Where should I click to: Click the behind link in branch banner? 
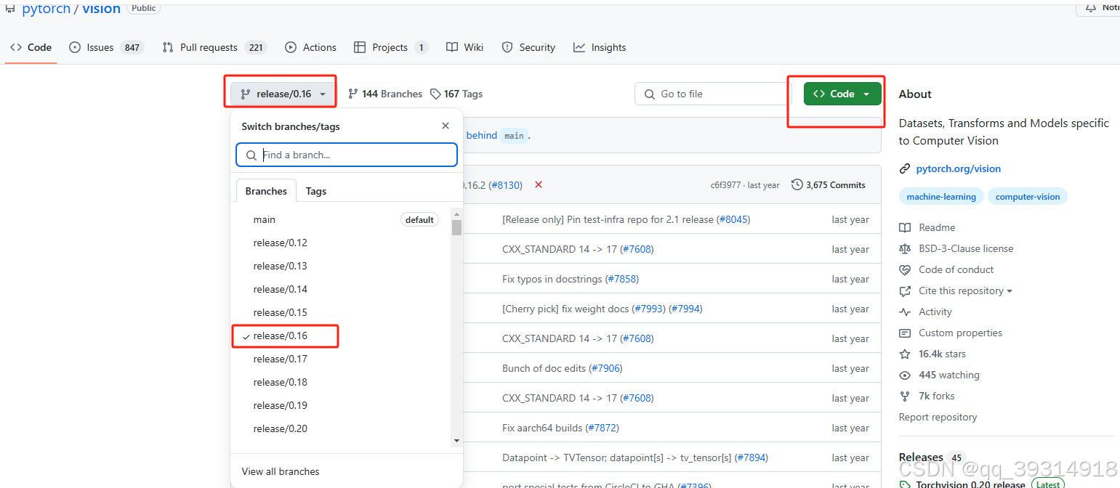coord(482,135)
